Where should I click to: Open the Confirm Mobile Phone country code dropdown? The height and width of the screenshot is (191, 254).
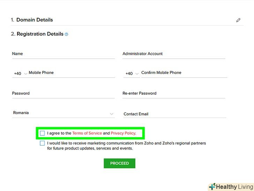[132, 73]
